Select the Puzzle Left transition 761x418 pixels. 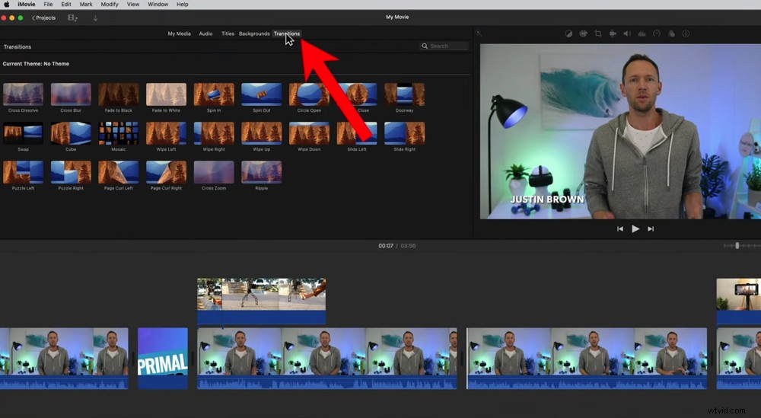pos(24,172)
